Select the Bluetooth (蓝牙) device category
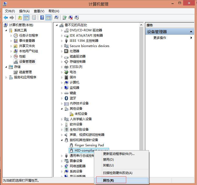Screen dimensions: 197x185 point(73,98)
